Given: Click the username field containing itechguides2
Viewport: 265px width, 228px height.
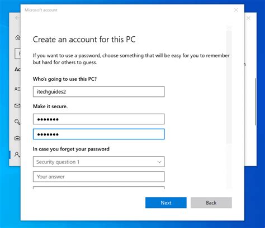Looking at the screenshot, I should tap(98, 91).
